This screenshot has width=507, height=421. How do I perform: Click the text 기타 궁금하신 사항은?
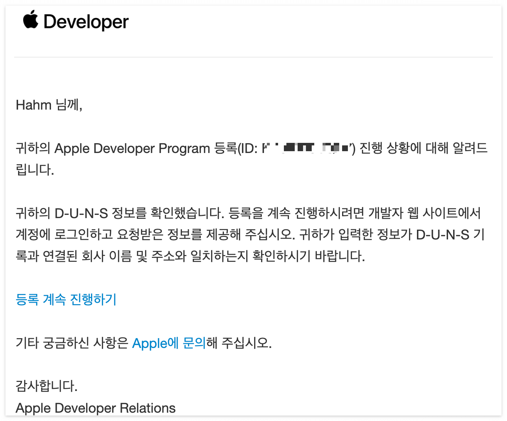point(72,343)
